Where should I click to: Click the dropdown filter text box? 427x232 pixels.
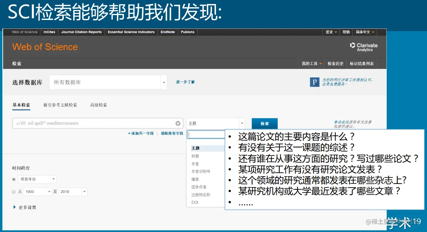(206, 135)
